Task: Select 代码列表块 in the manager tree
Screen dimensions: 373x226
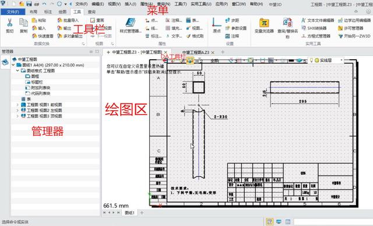Action: coord(38,94)
